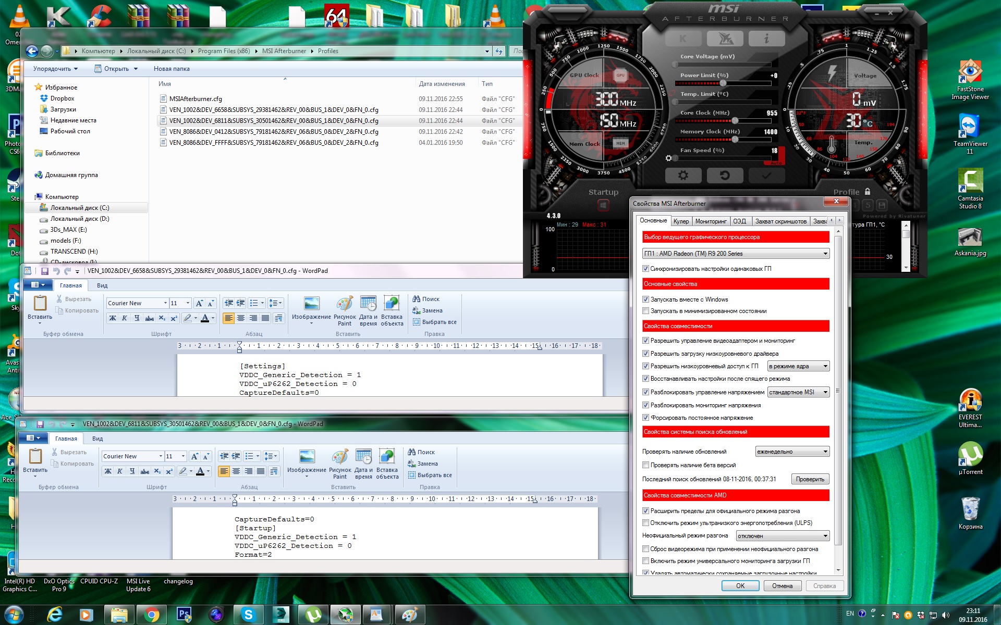The image size is (1001, 625).
Task: Toggle 'Запускать вместе с Windows' checkbox
Action: tap(646, 299)
